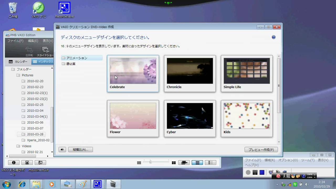Click the map view button at PMB bottom
This screenshot has width=336, height=189.
(40, 162)
